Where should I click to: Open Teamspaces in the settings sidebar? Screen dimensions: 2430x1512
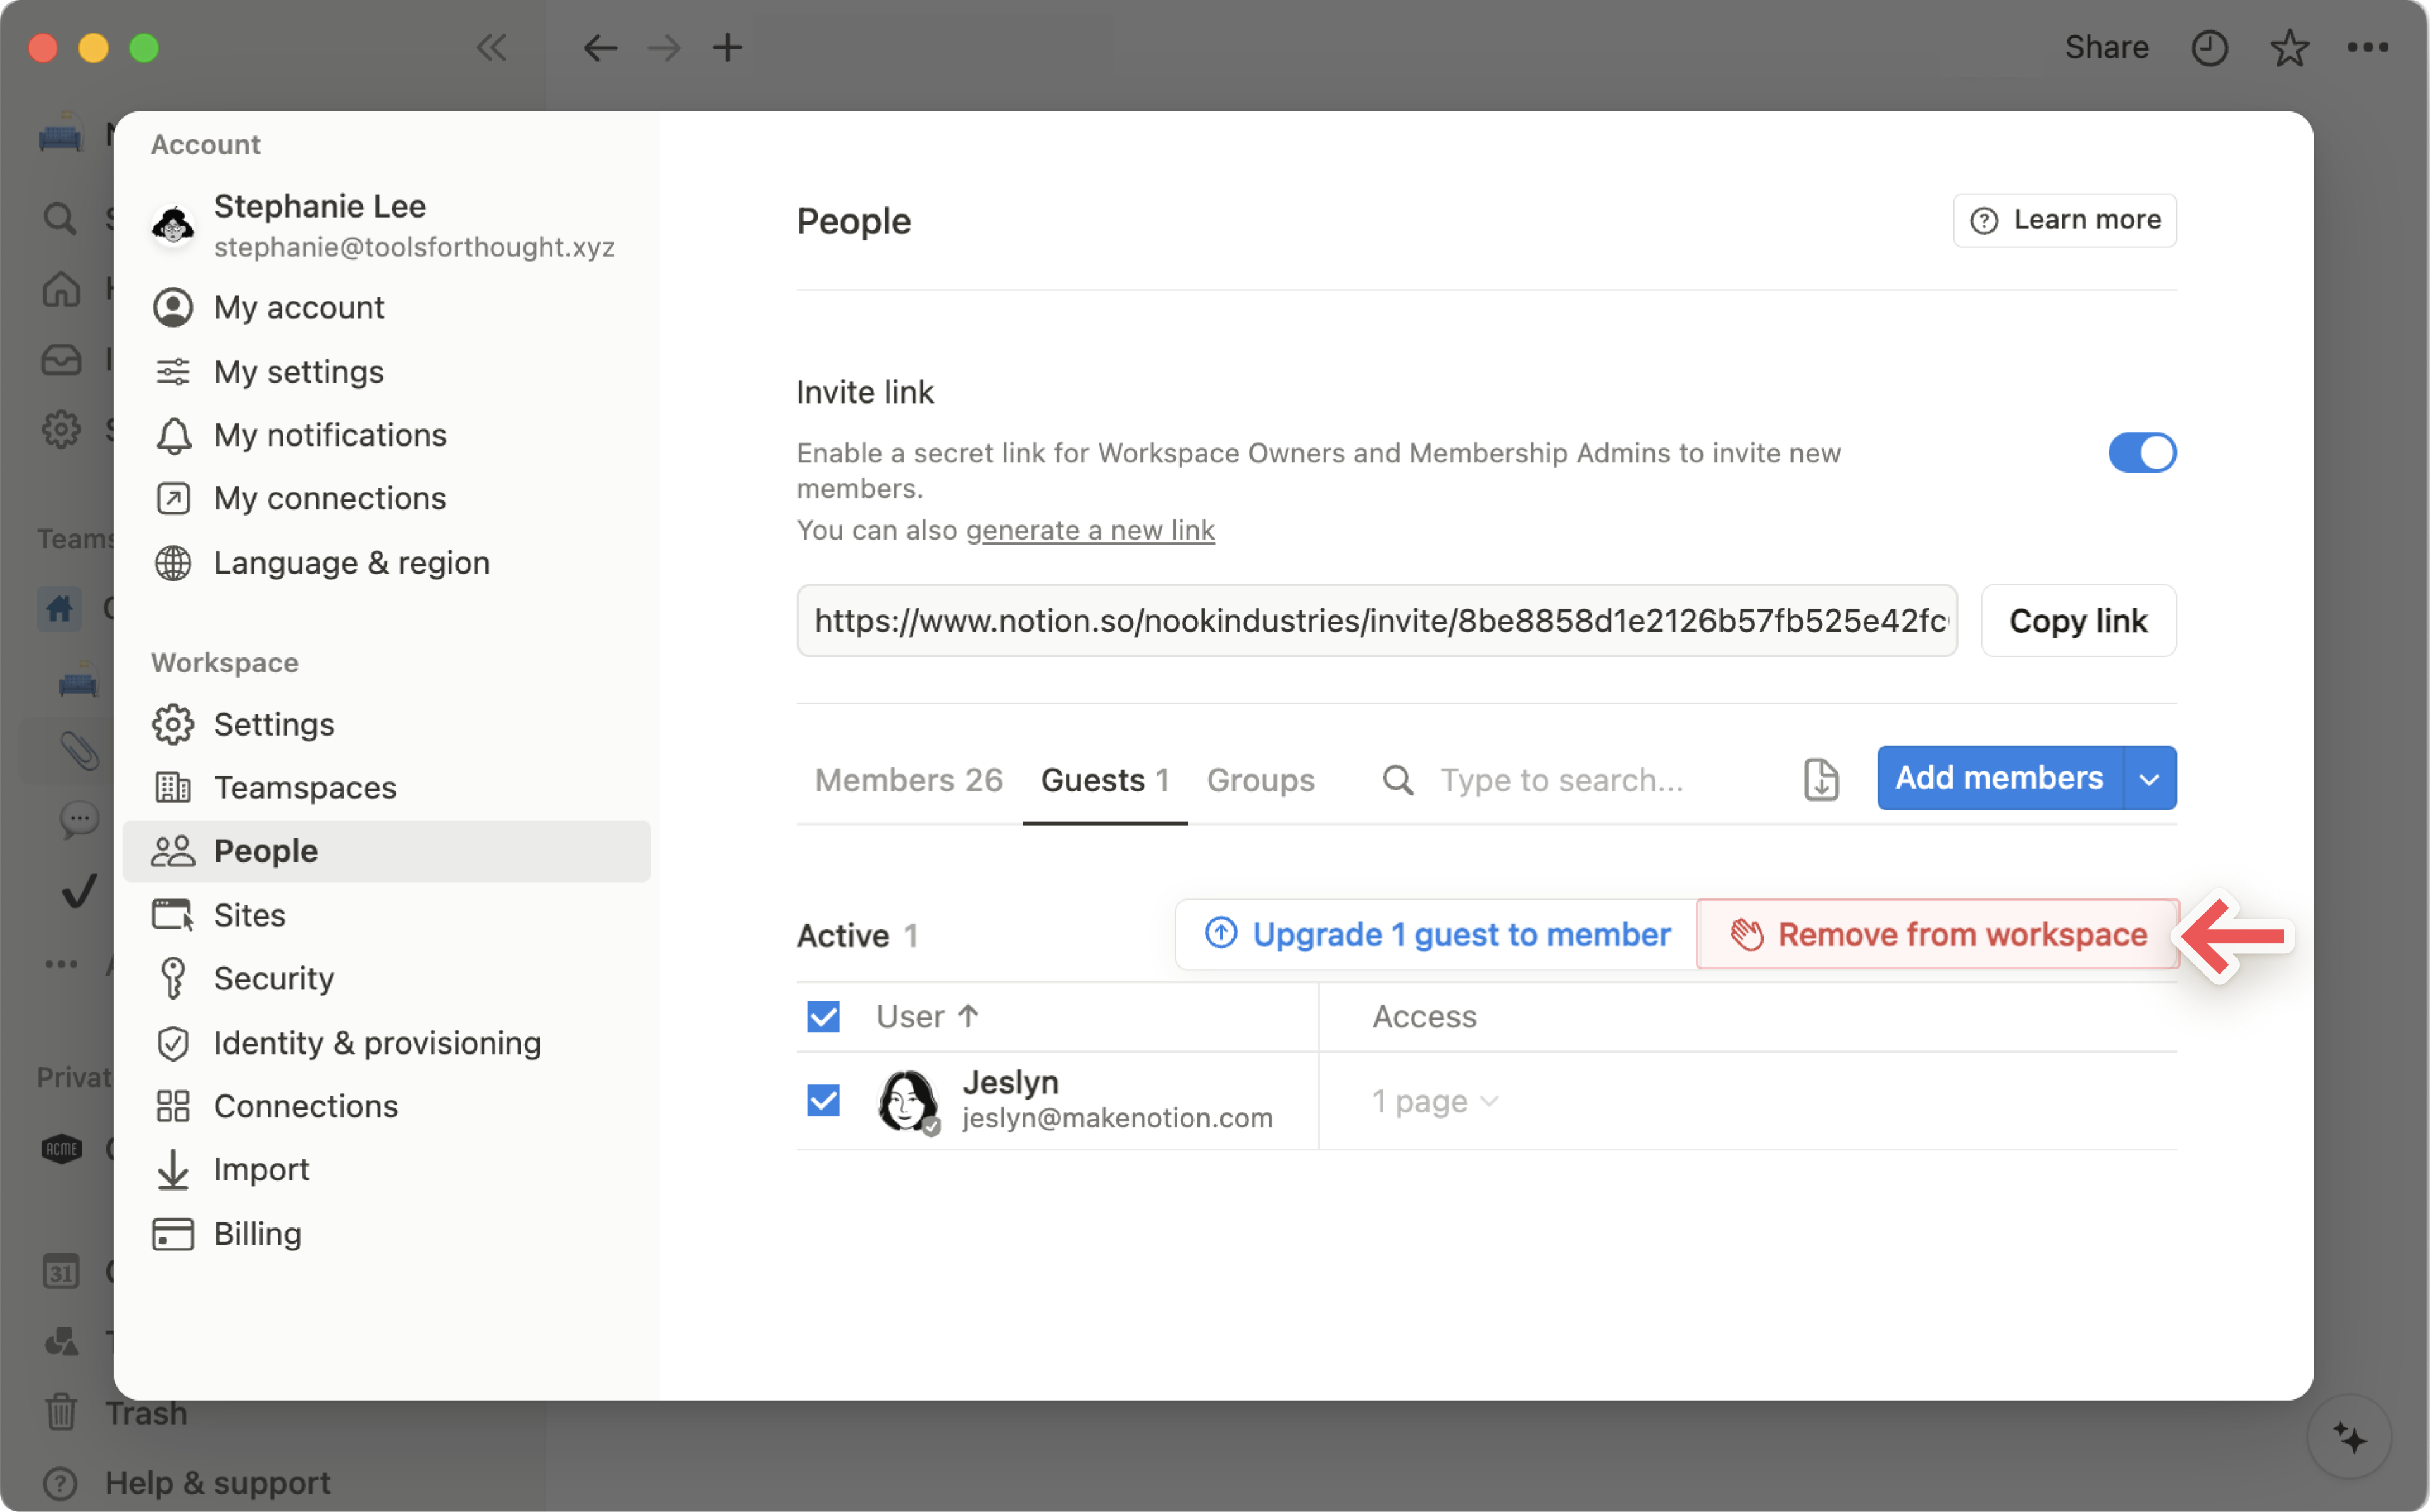(305, 788)
